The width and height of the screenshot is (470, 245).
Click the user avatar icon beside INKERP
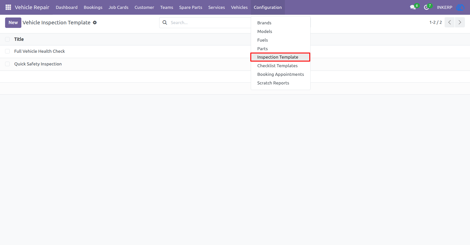pyautogui.click(x=461, y=7)
